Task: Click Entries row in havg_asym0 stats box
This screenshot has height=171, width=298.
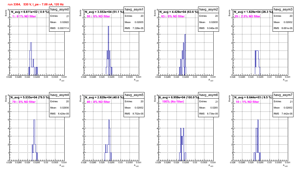Action: (x=60, y=16)
